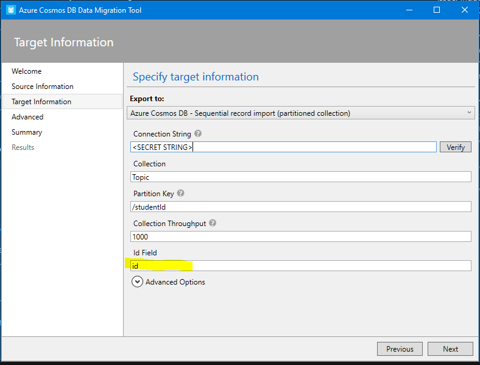This screenshot has width=480, height=365.
Task: Open the Summary step
Action: pyautogui.click(x=27, y=132)
